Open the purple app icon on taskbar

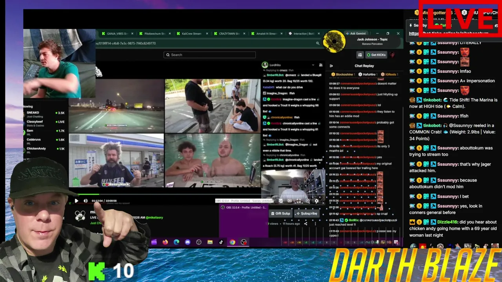154,242
